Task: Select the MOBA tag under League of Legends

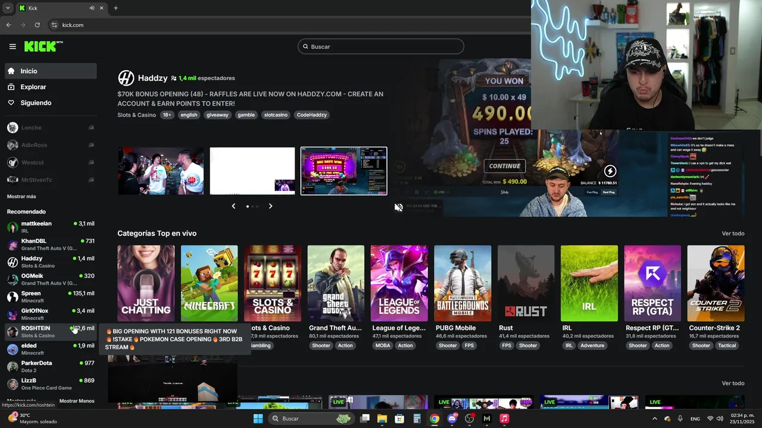Action: [383, 345]
